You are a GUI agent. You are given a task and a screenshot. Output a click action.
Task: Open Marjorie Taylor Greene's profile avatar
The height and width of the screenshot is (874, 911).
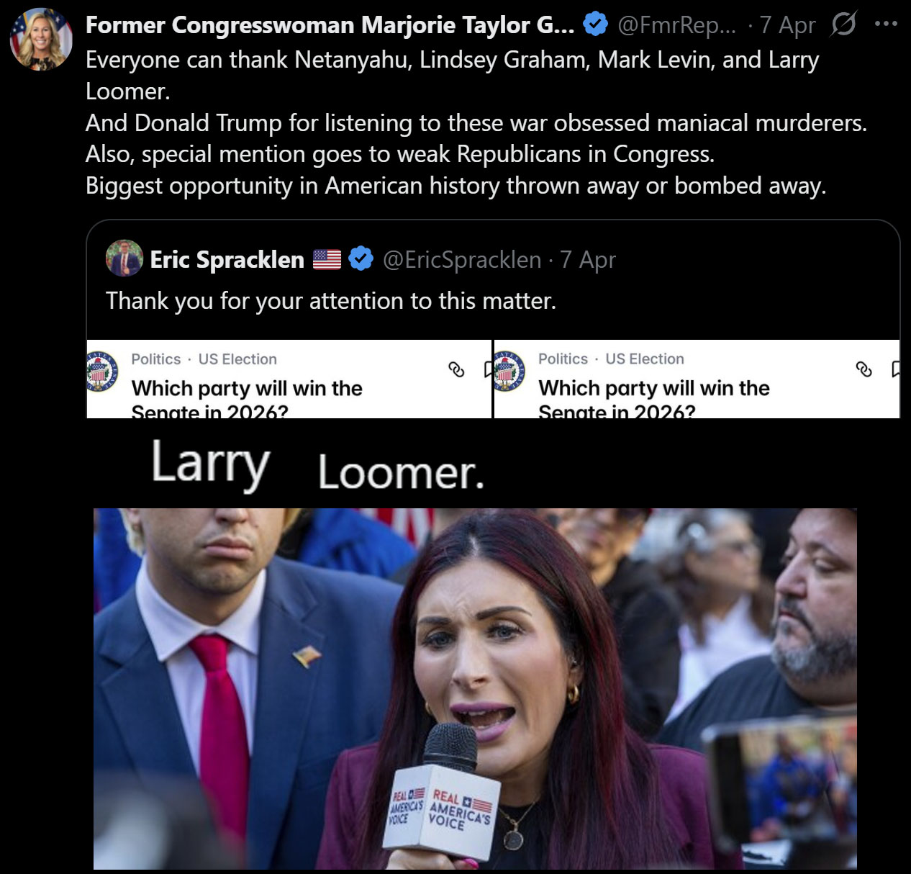click(41, 39)
